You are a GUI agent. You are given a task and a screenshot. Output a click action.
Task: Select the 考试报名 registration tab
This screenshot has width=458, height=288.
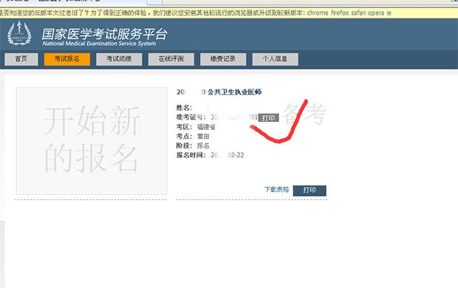67,59
